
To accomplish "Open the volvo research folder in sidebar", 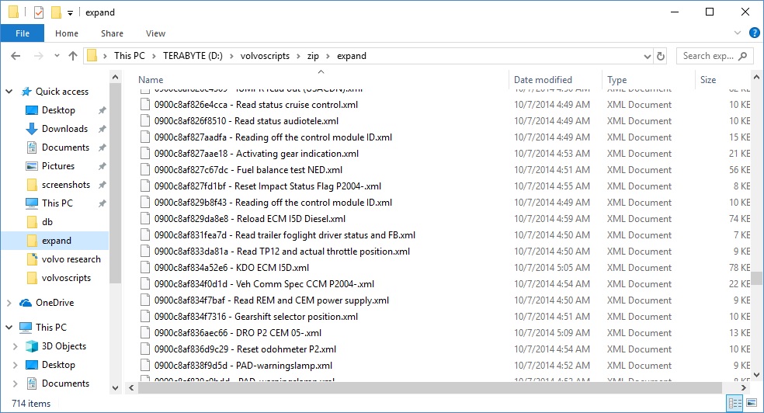I will click(71, 259).
